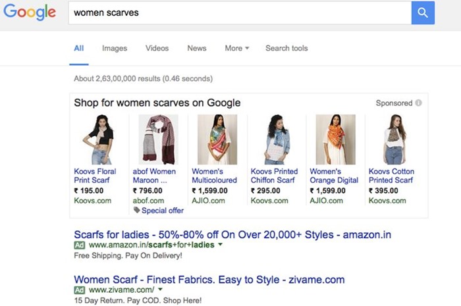This screenshot has height=306, width=461.
Task: Expand the zivame.com ad URL arrow
Action: 160,290
